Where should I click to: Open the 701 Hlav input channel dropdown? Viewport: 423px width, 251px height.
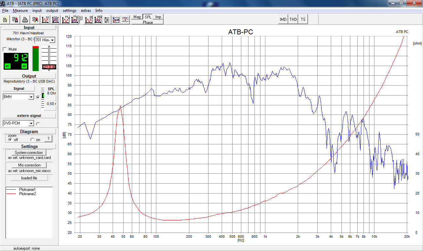pyautogui.click(x=52, y=40)
